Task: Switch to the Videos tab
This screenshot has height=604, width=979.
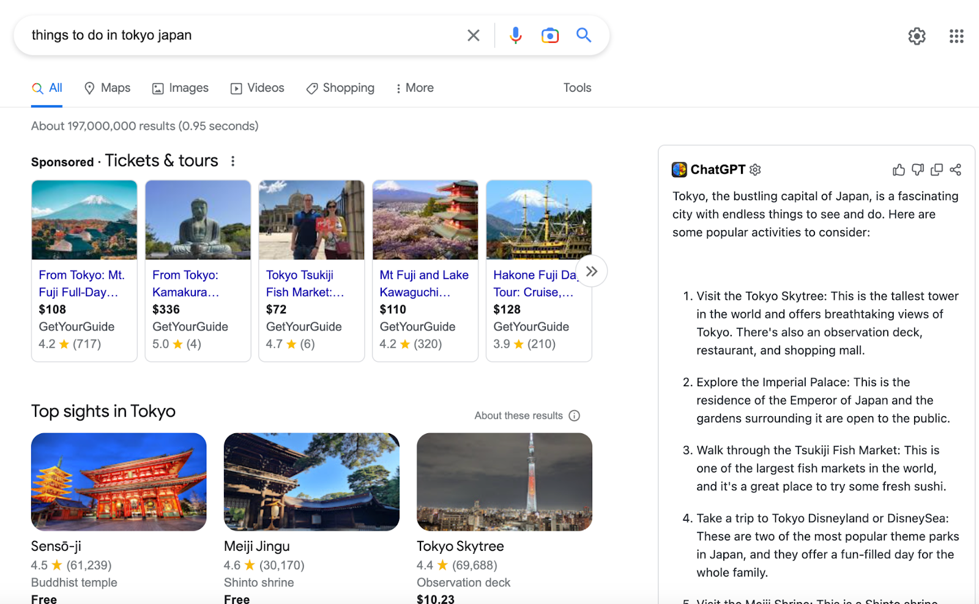Action: click(258, 88)
